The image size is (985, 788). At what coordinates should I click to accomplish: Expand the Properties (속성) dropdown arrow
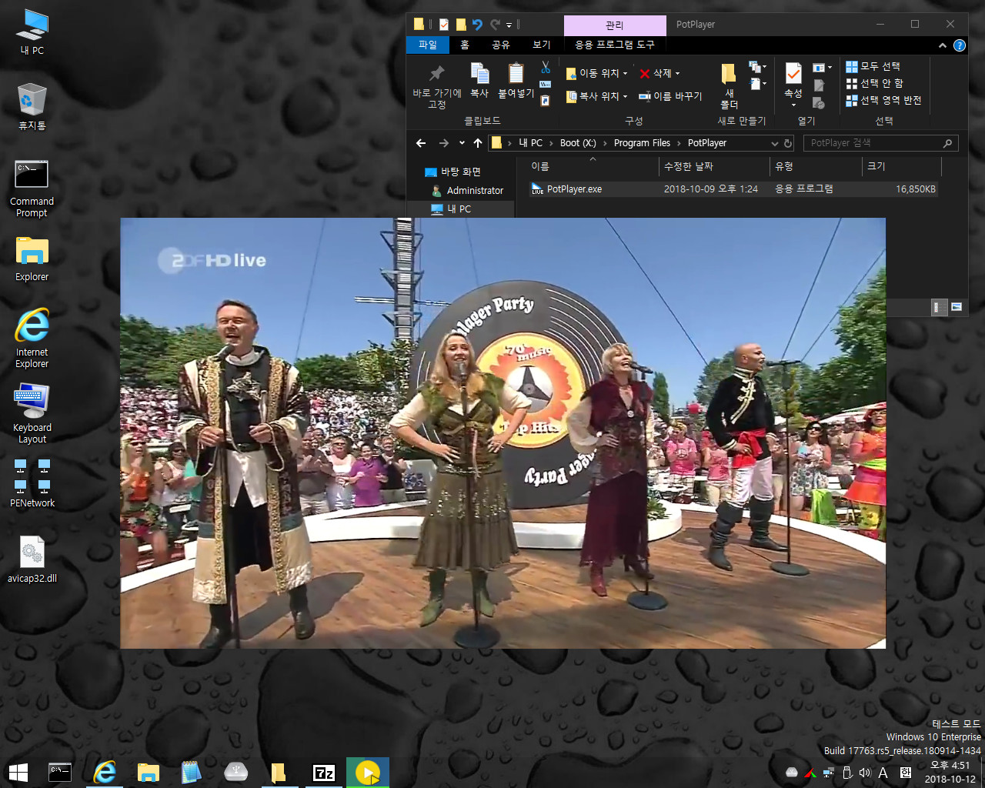[x=793, y=105]
